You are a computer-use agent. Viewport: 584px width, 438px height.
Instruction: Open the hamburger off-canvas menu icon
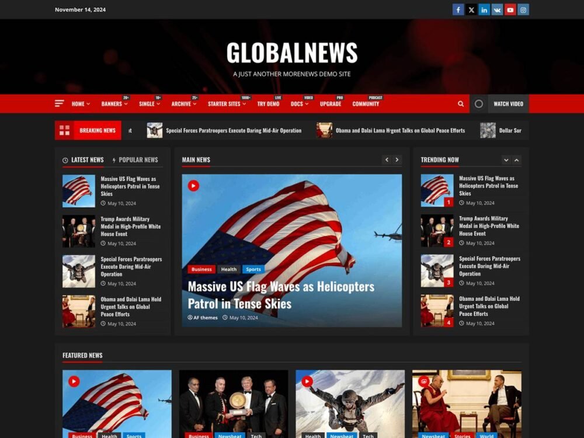59,103
